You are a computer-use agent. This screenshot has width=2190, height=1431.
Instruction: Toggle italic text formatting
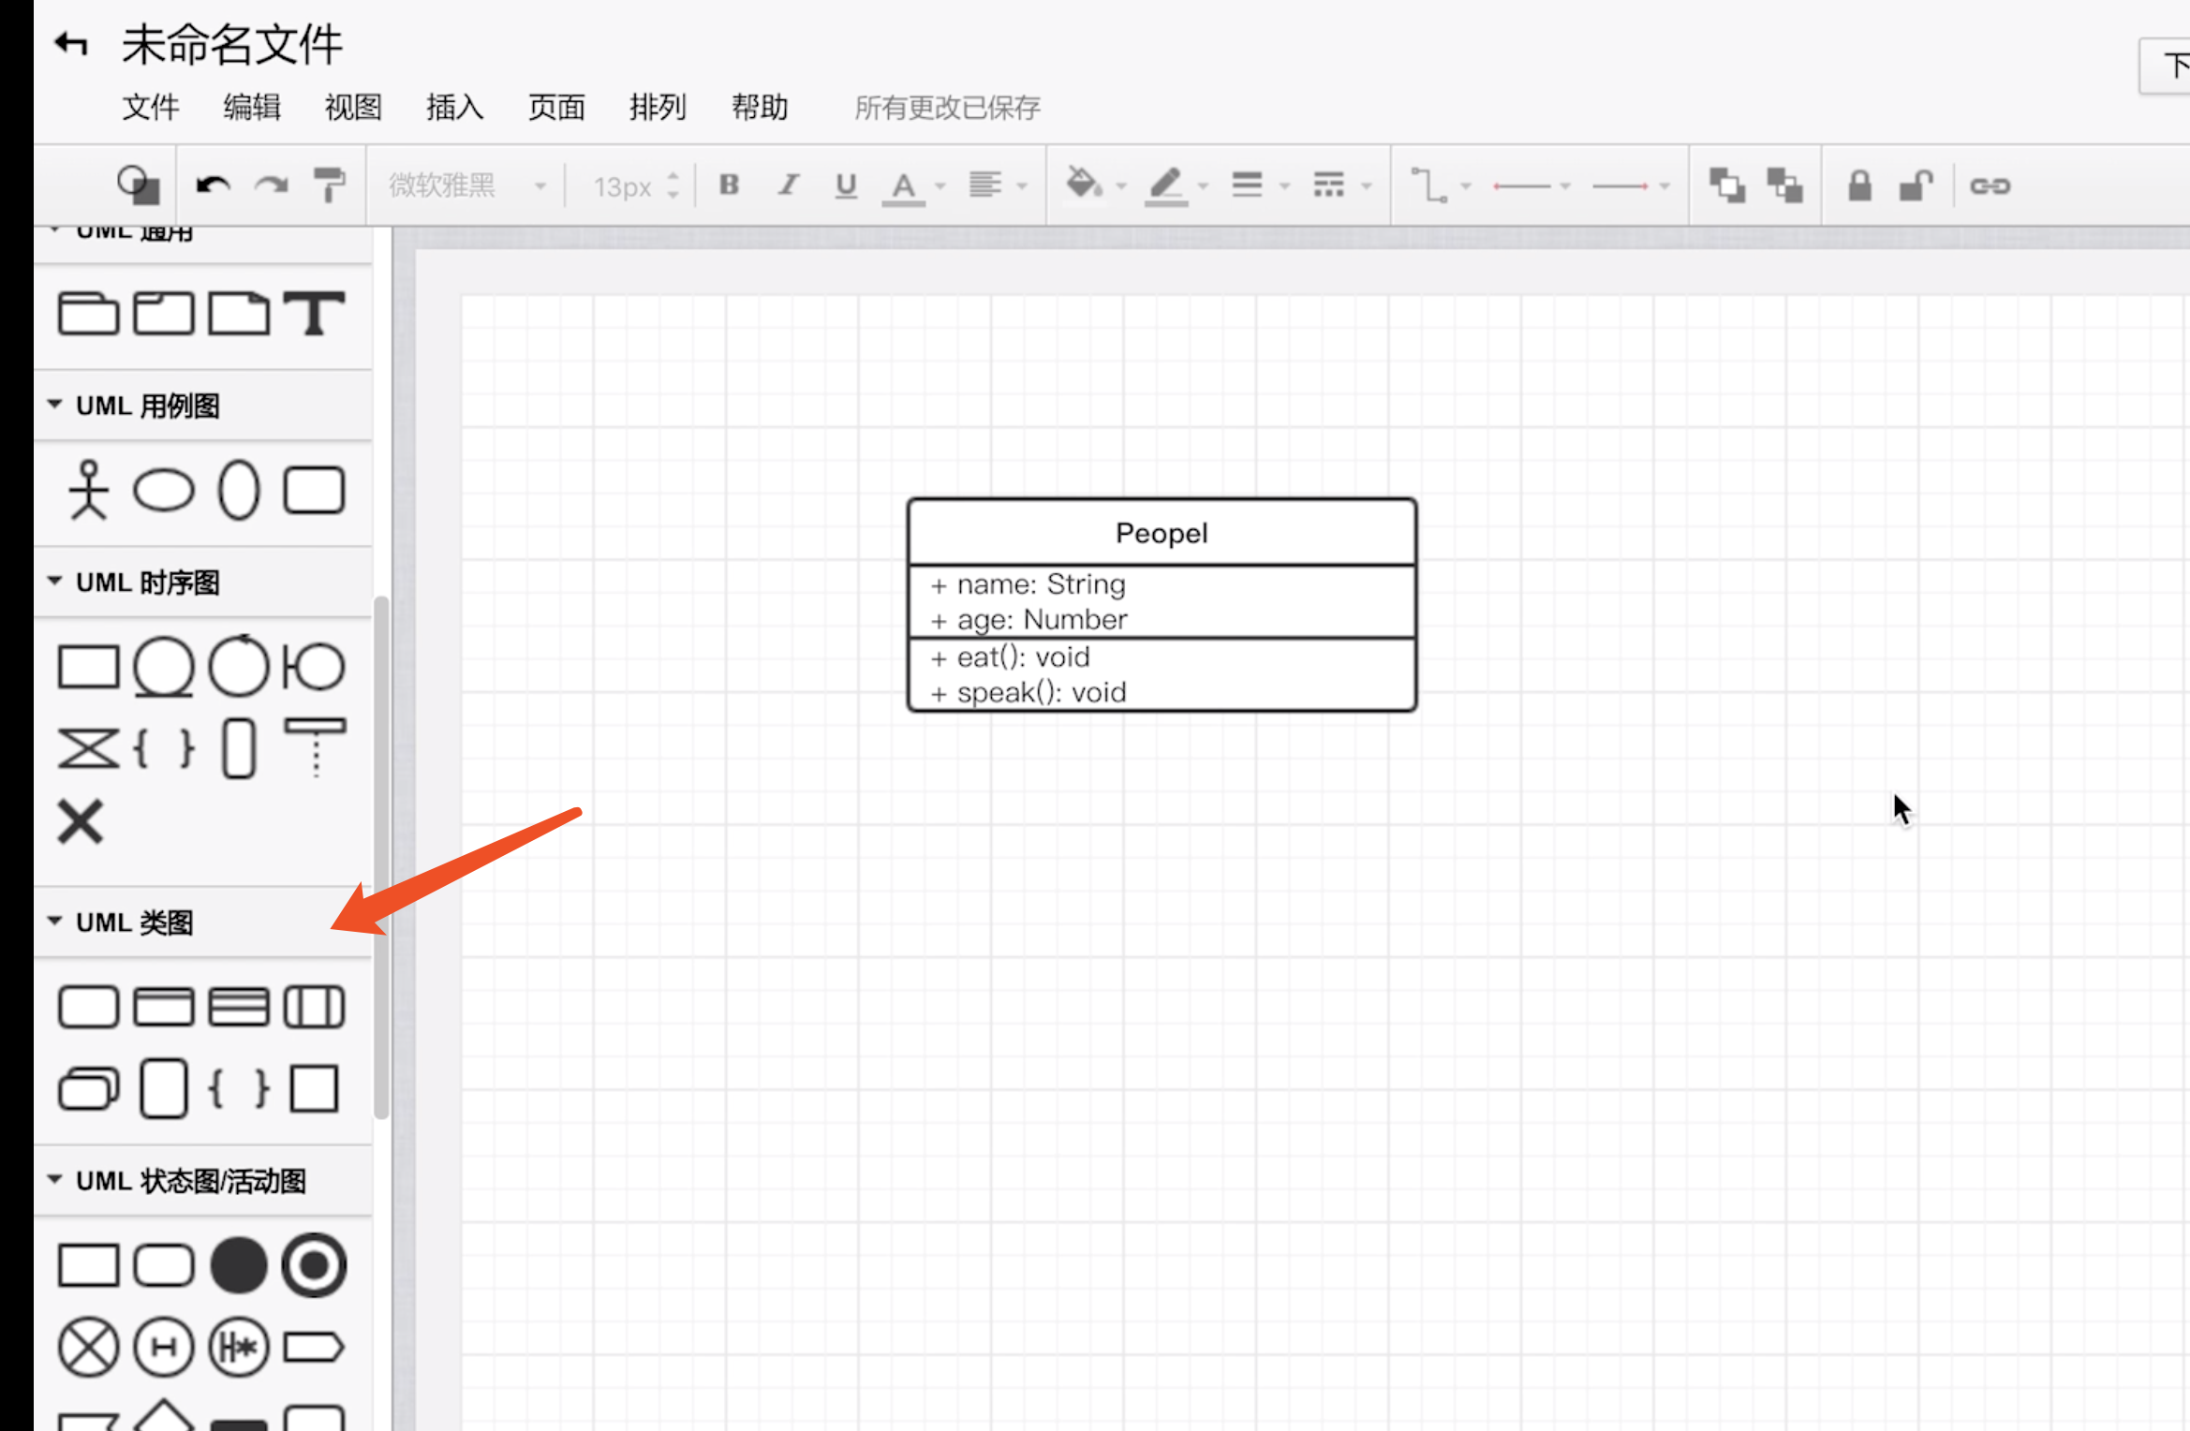(x=788, y=185)
